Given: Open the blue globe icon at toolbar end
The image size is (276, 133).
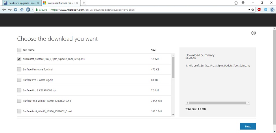Looking at the screenshot, I should point(272,9).
